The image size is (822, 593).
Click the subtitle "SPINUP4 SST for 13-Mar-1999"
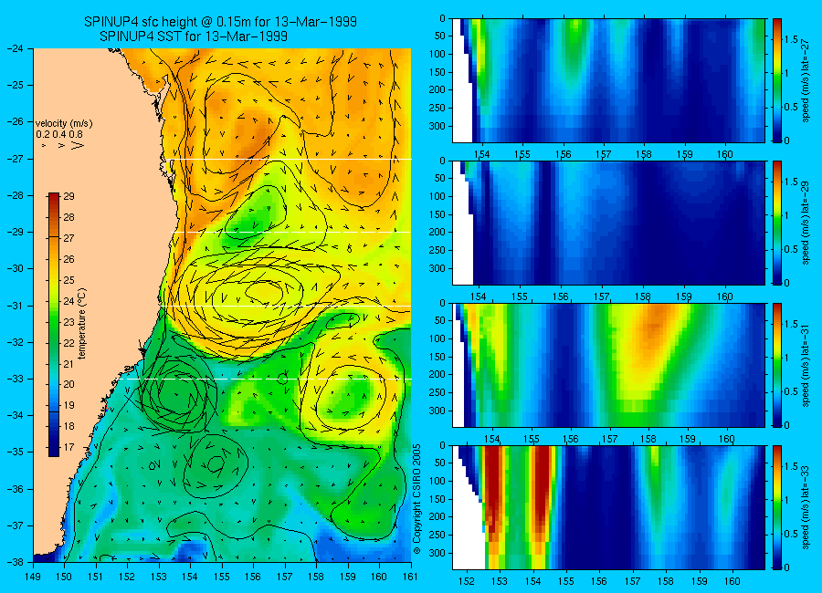point(194,36)
